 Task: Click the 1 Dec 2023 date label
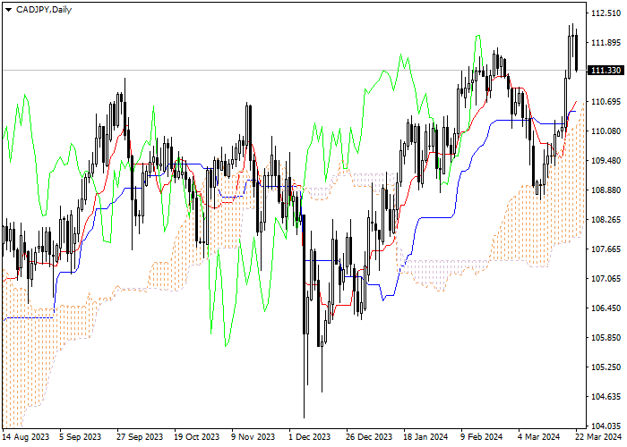(310, 436)
